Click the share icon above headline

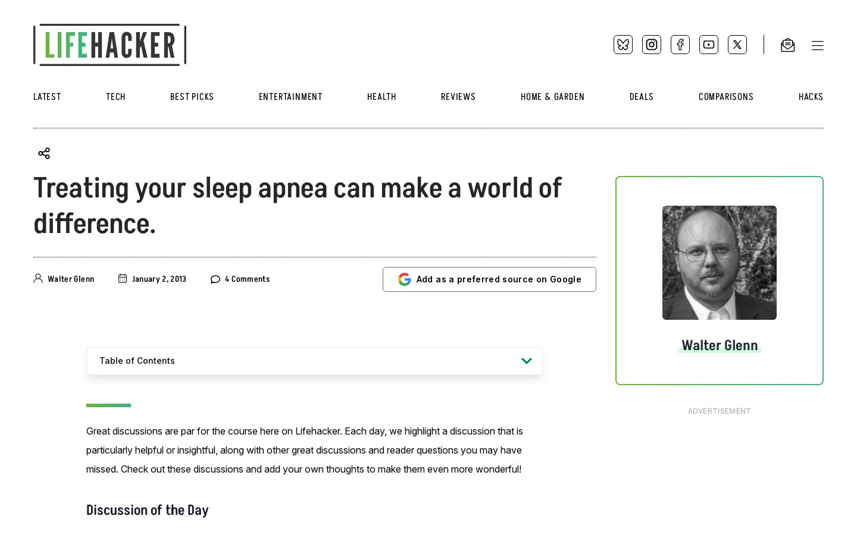click(x=44, y=153)
